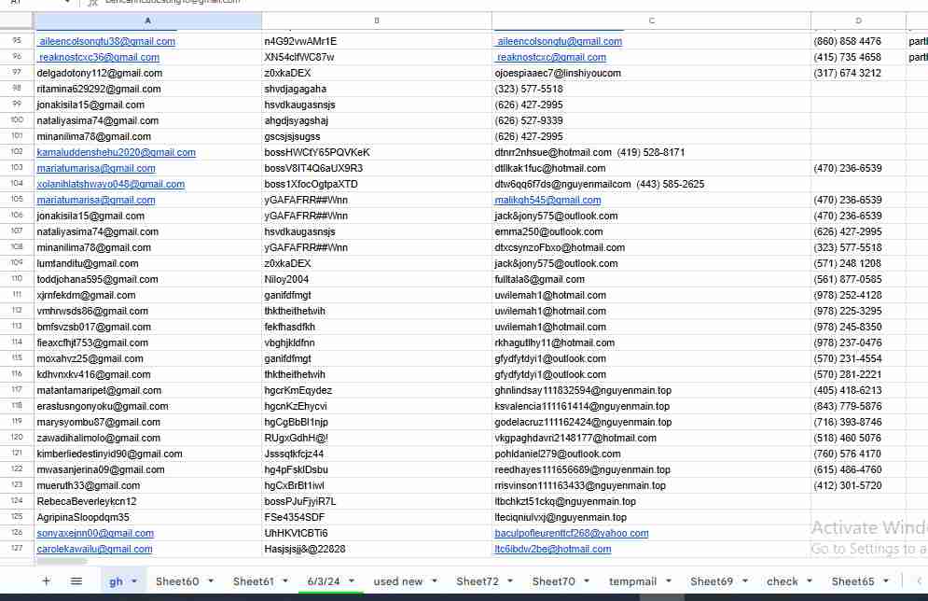Open the aileencolsongtu38@gmail.com link

107,41
